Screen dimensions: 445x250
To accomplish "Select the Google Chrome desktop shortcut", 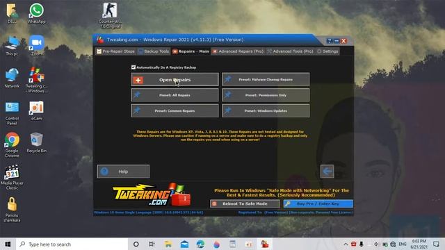I will tap(12, 145).
